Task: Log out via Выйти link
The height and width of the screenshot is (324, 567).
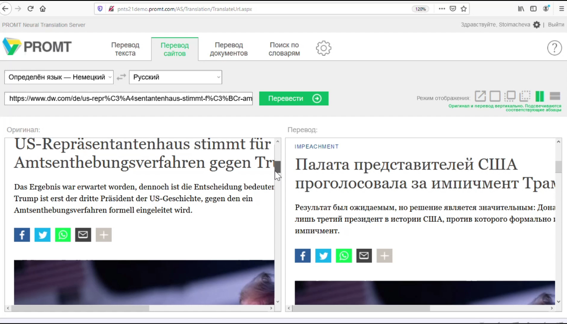Action: [556, 25]
